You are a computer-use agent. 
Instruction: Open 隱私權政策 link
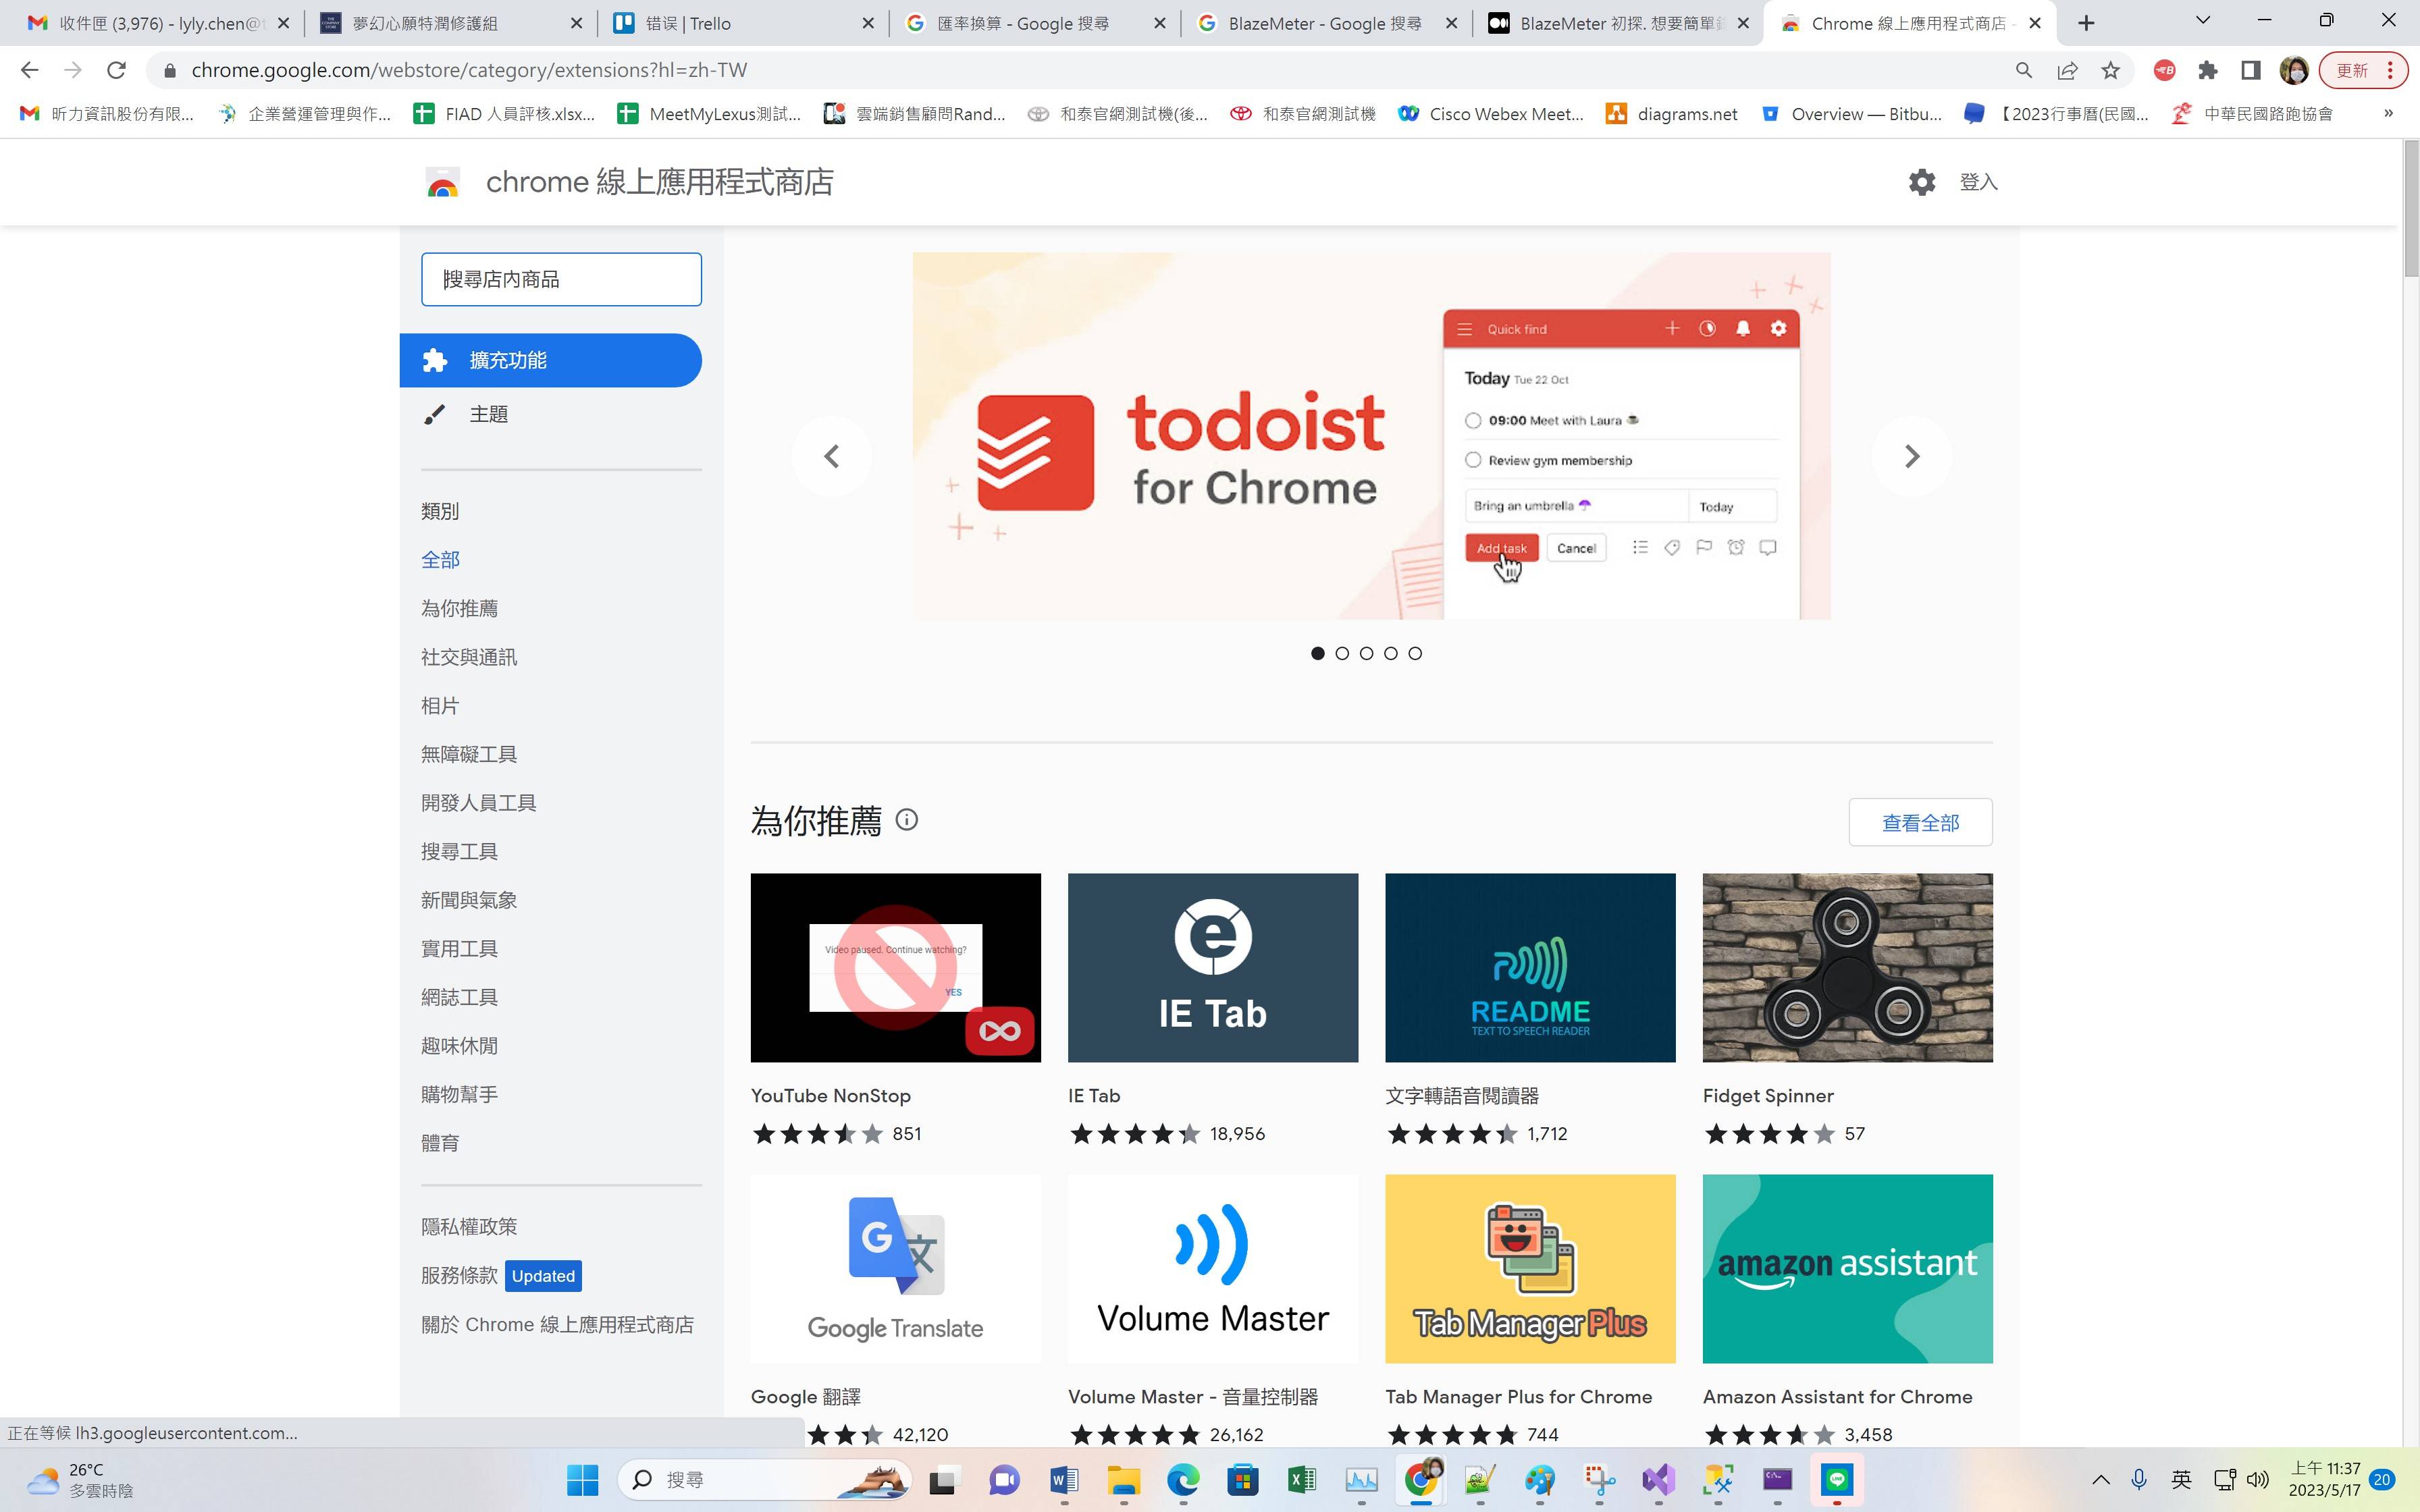(x=468, y=1227)
